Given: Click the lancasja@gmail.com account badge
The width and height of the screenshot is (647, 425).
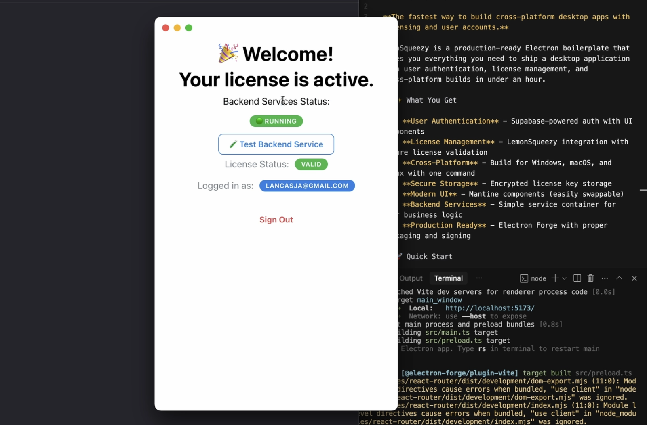Looking at the screenshot, I should [x=307, y=186].
